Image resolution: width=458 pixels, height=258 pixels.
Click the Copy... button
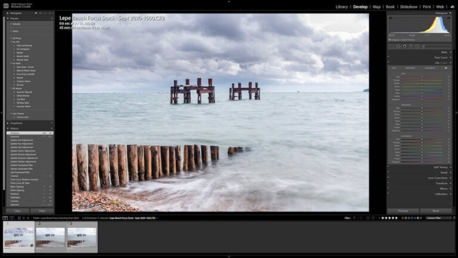point(17,211)
